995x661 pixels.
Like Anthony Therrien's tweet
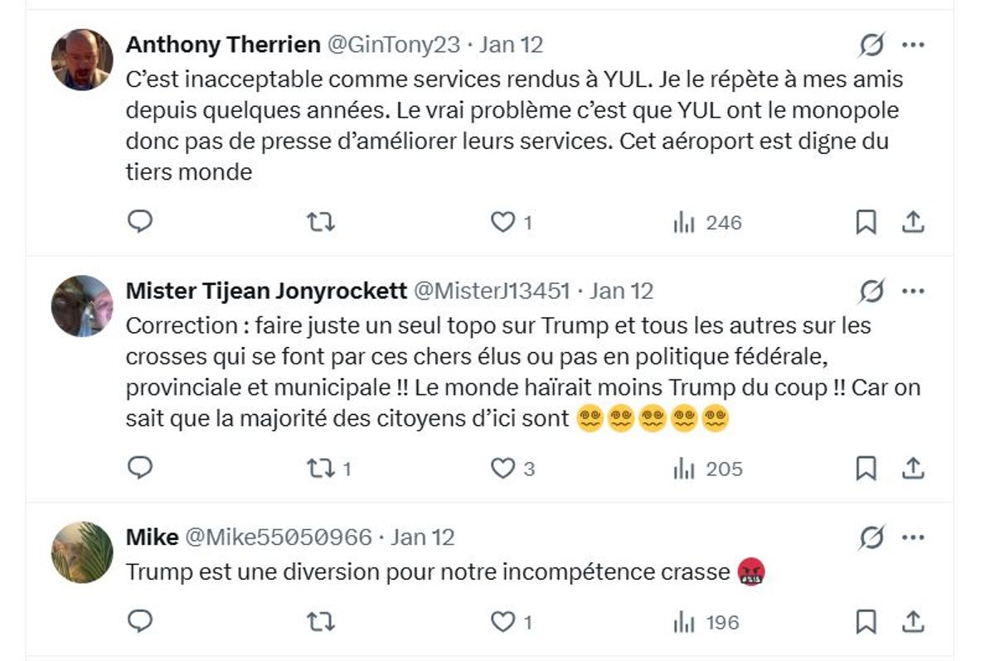502,222
